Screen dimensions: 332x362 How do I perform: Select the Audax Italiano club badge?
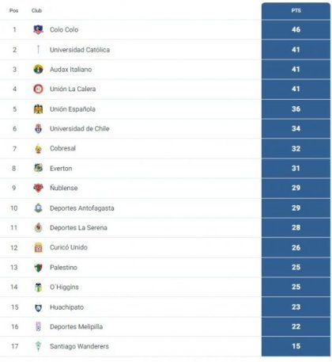pos(38,69)
